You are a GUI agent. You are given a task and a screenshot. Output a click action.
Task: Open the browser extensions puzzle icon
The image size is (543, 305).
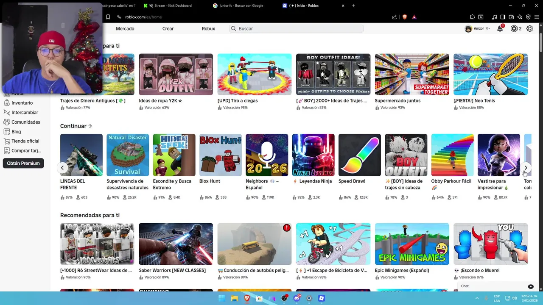[472, 17]
